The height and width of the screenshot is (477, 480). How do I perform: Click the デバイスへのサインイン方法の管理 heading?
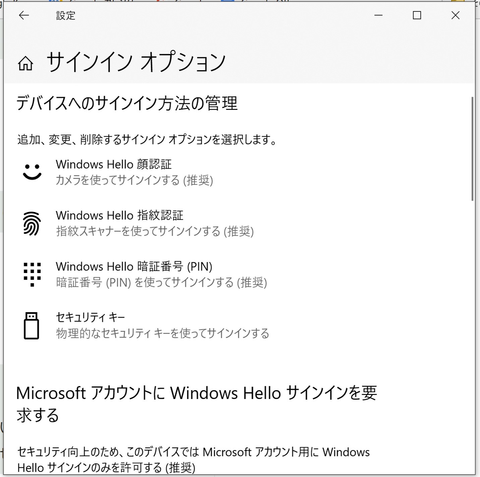pyautogui.click(x=127, y=103)
